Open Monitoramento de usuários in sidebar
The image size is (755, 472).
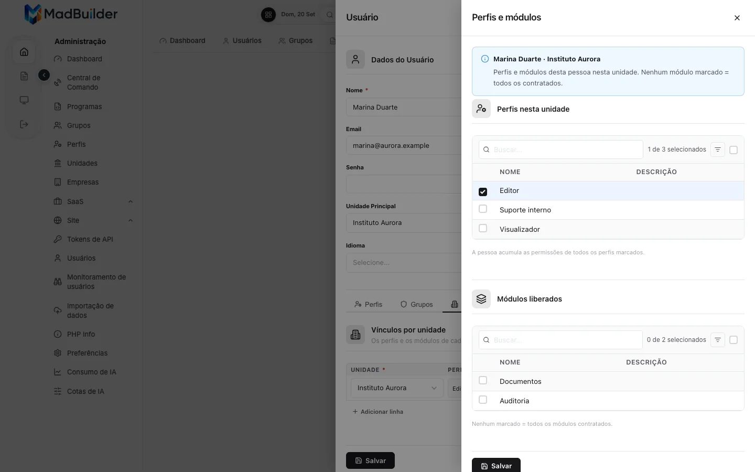(x=93, y=282)
